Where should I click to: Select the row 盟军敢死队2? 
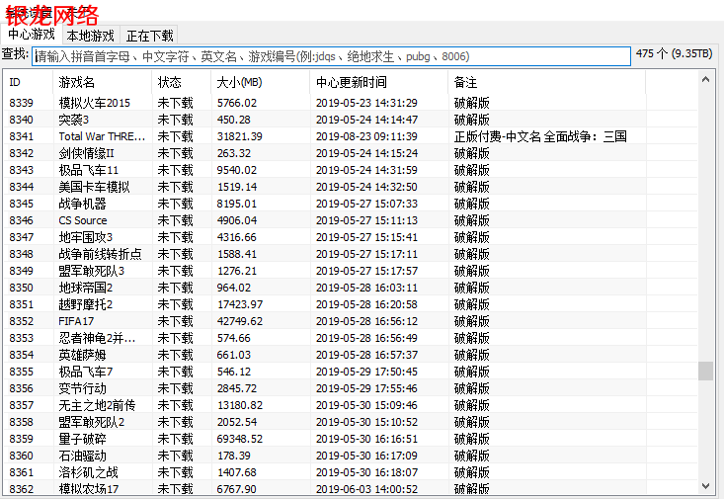350,422
